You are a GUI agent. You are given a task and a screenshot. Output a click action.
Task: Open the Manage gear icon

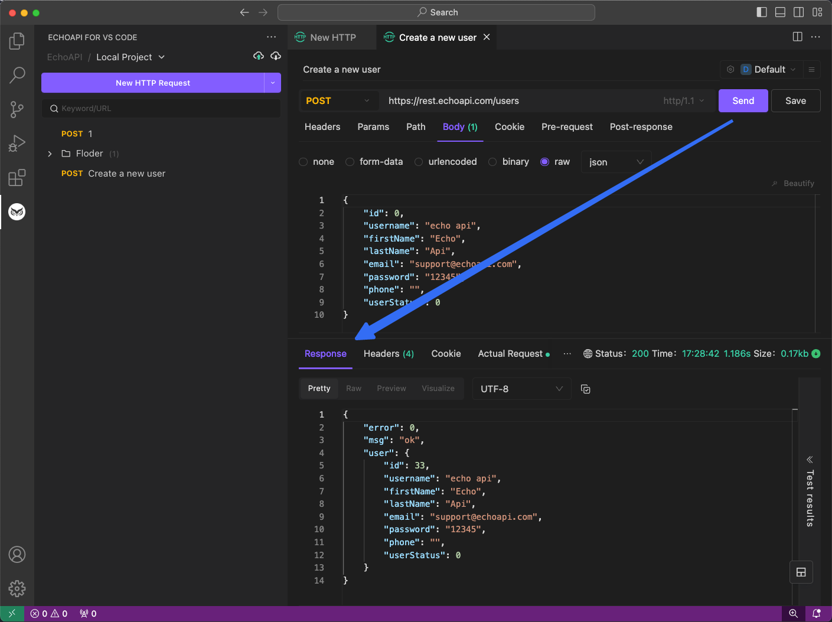(x=17, y=588)
